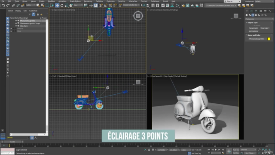Select the Geometry category in Create panel
The width and height of the screenshot is (275, 155).
(247, 15)
